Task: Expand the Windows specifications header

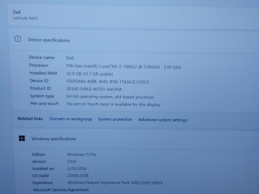Action: (136, 139)
